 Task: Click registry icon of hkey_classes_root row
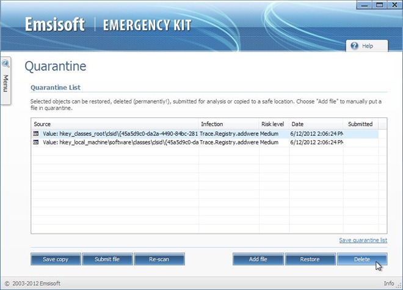[x=36, y=133]
